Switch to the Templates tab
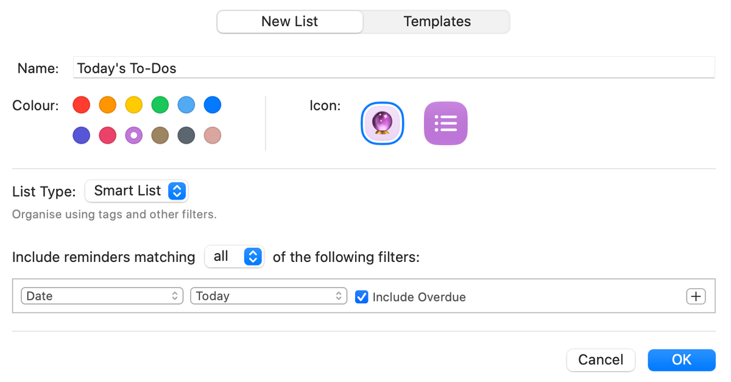Viewport: 731px width, 382px height. [x=437, y=22]
